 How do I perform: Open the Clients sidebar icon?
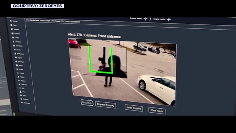pyautogui.click(x=13, y=38)
